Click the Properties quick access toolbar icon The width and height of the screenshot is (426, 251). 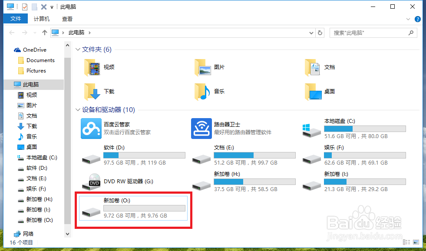click(25, 7)
